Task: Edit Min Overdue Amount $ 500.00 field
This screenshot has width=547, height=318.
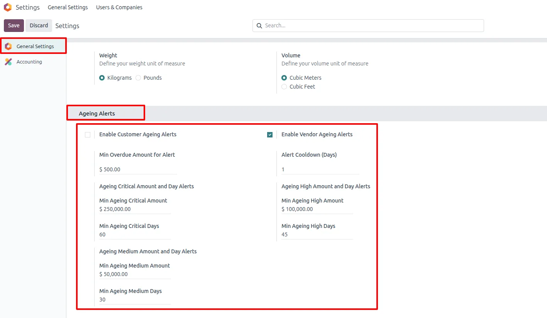Action: (138, 169)
